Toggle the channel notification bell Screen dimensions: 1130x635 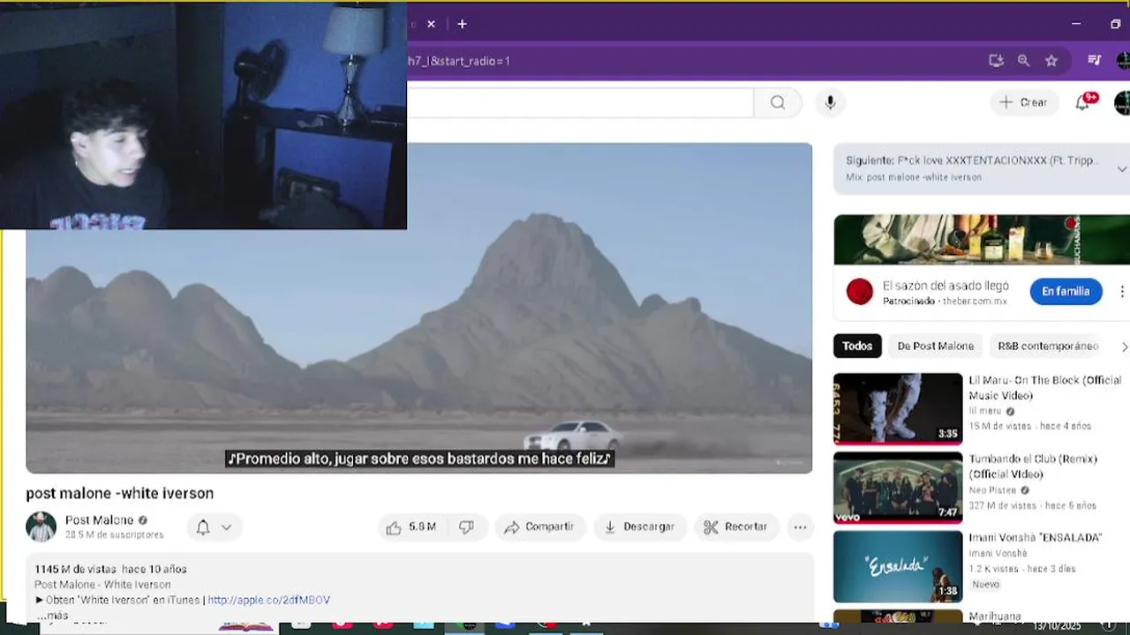[x=203, y=527]
